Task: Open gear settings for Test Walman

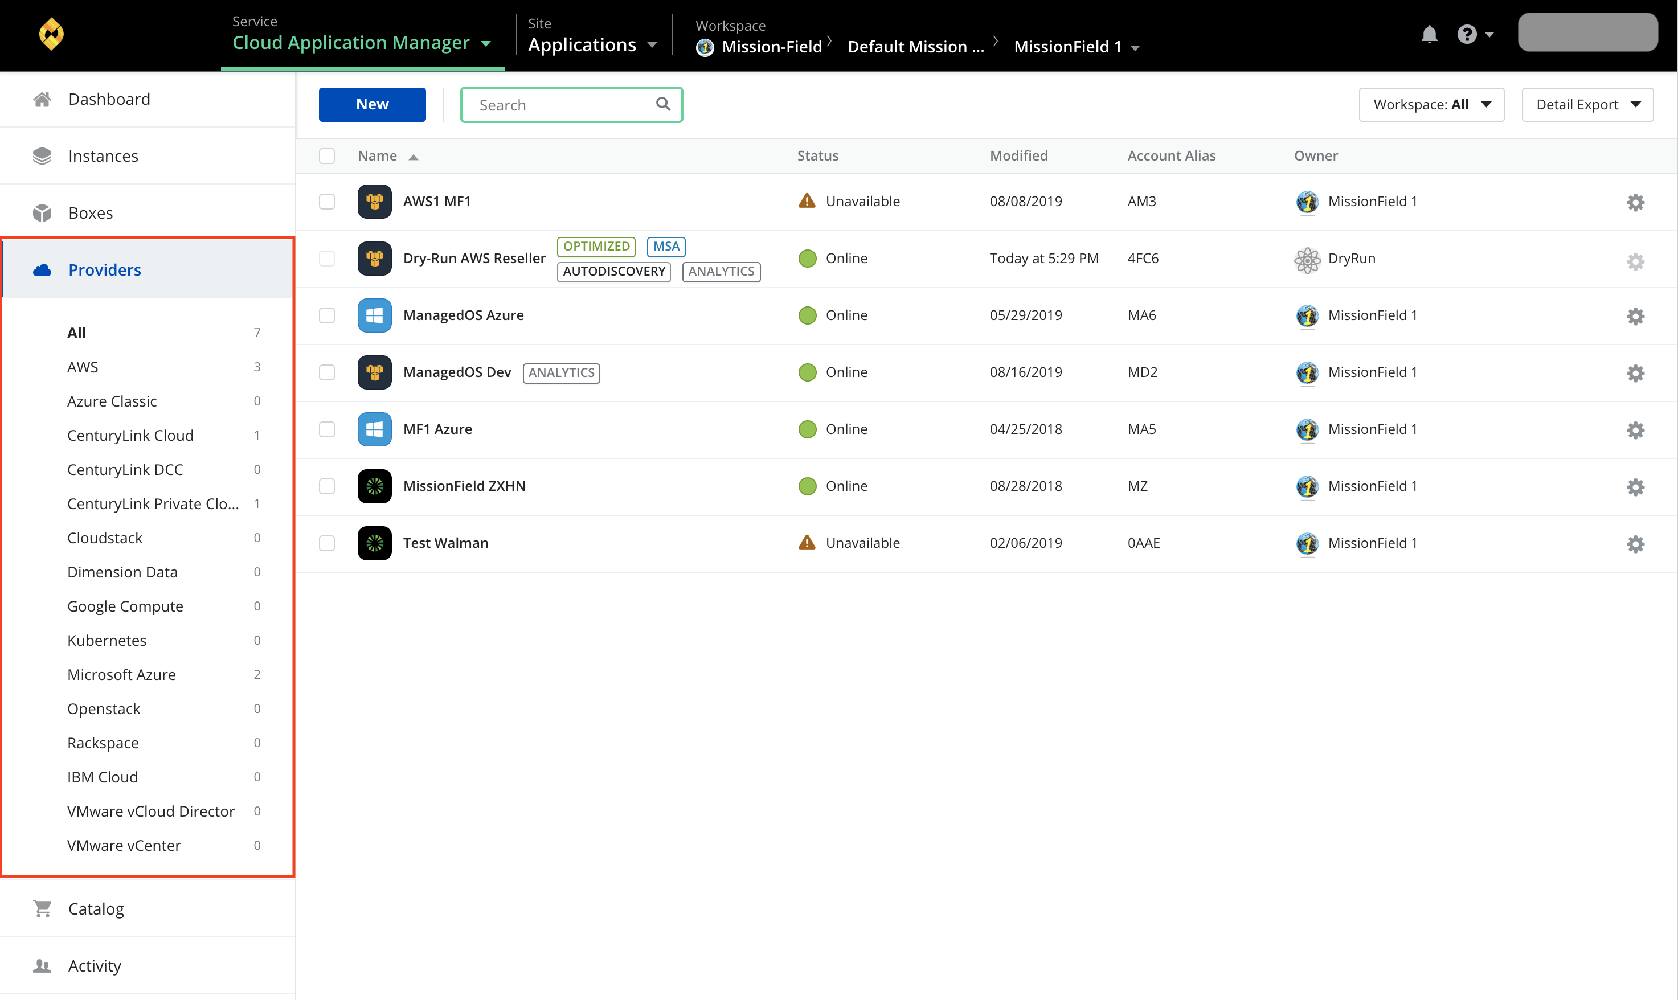Action: [1635, 544]
